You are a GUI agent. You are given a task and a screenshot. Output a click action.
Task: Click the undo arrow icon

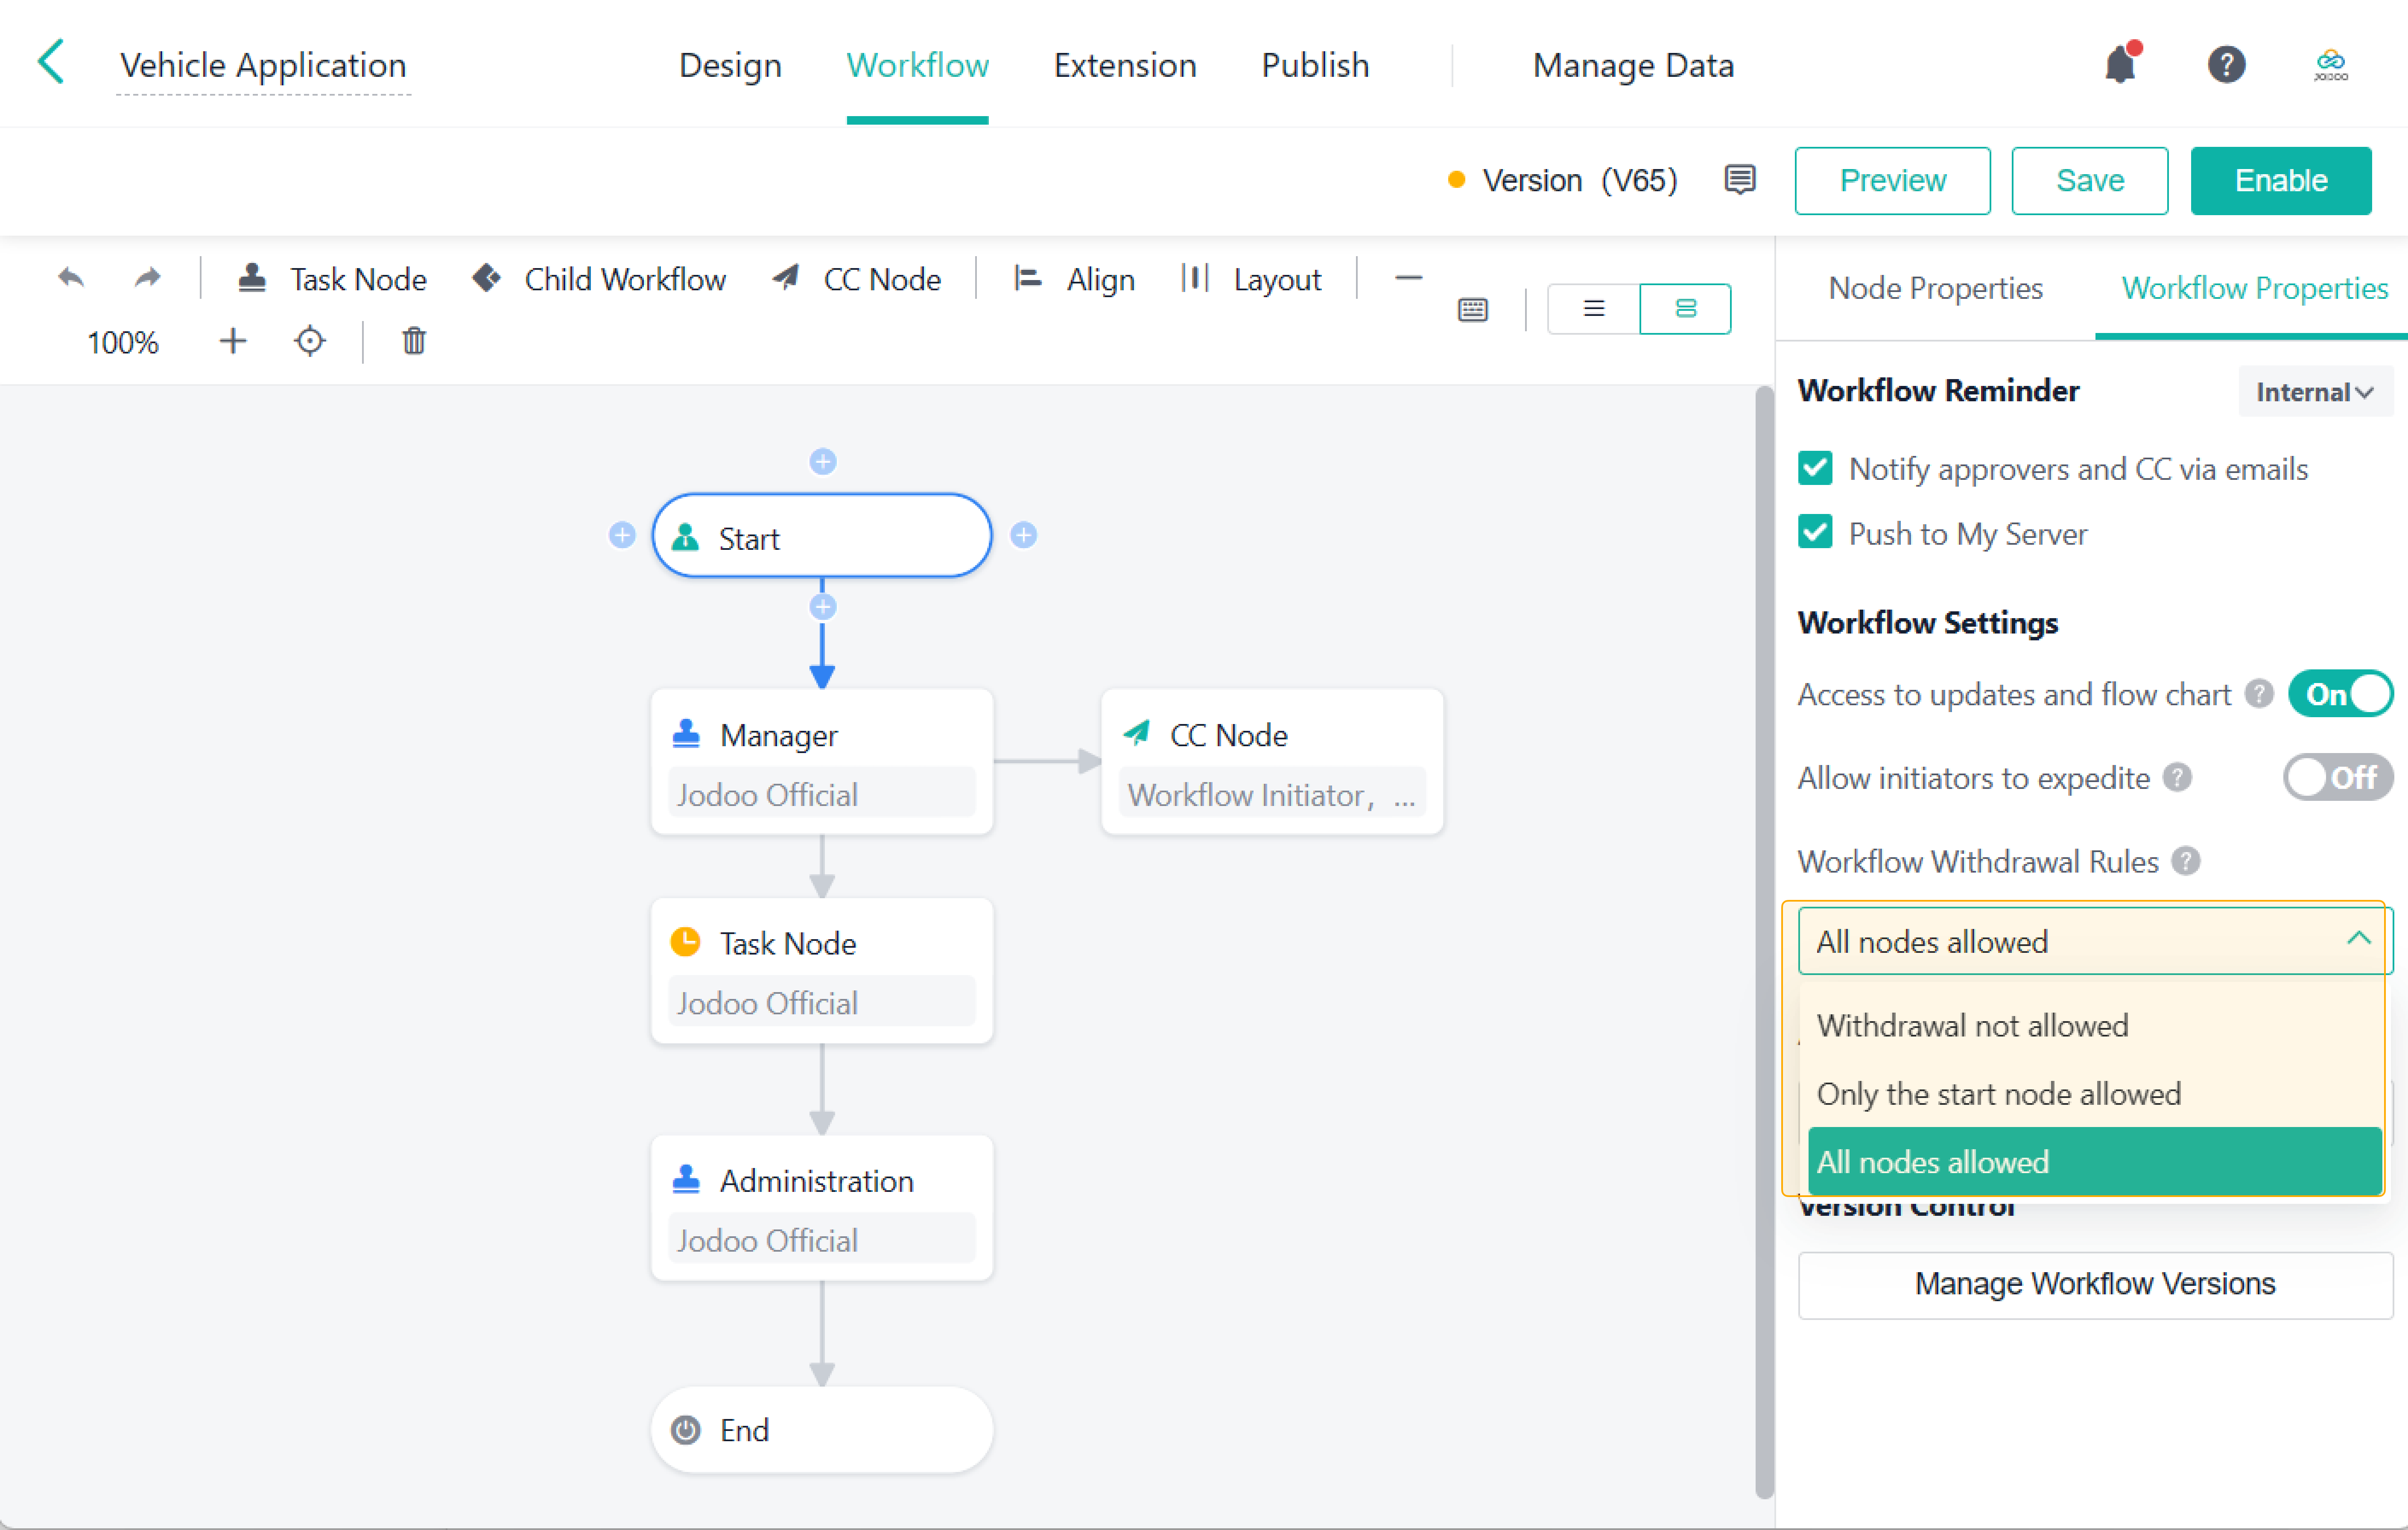click(71, 278)
